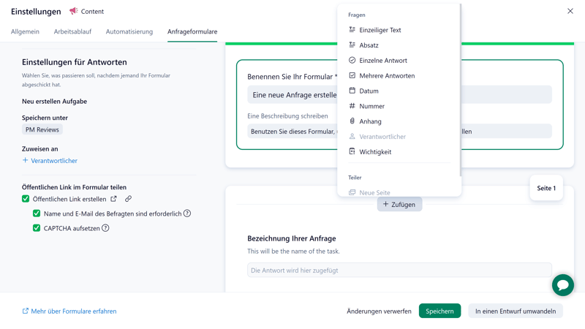This screenshot has height=329, width=585.
Task: Open public link in new tab icon
Action: click(113, 199)
